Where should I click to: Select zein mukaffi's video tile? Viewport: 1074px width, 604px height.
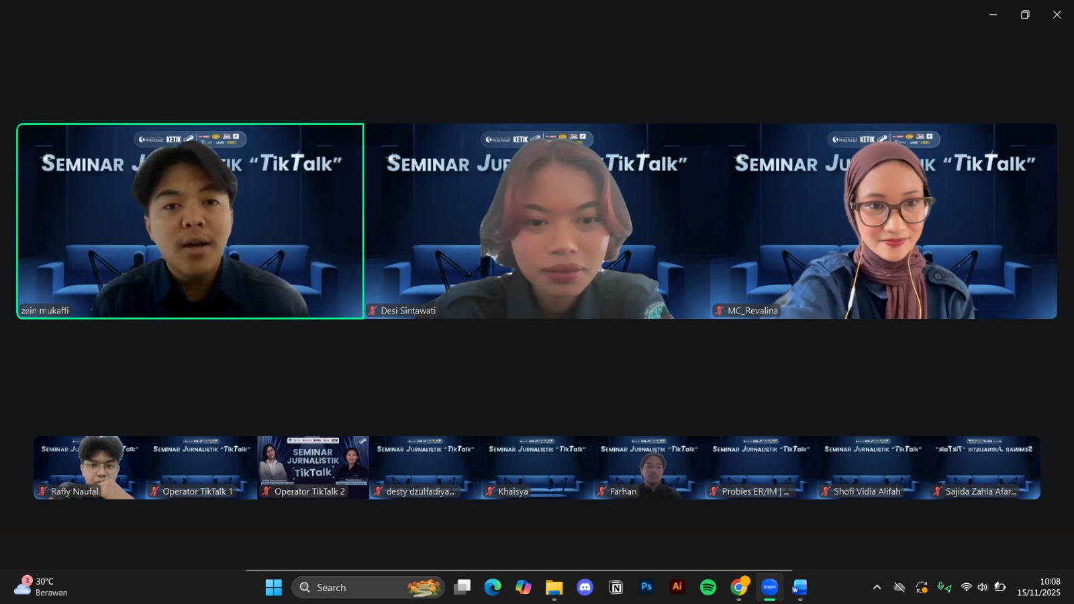point(190,221)
